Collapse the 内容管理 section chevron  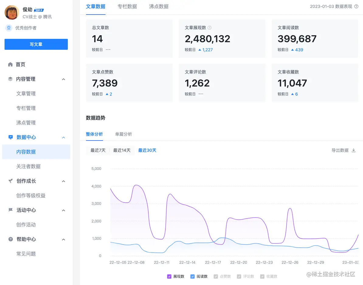coord(64,79)
